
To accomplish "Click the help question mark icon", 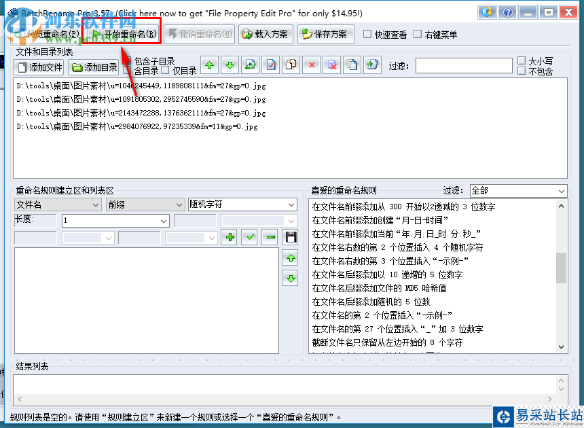I will 507,12.
